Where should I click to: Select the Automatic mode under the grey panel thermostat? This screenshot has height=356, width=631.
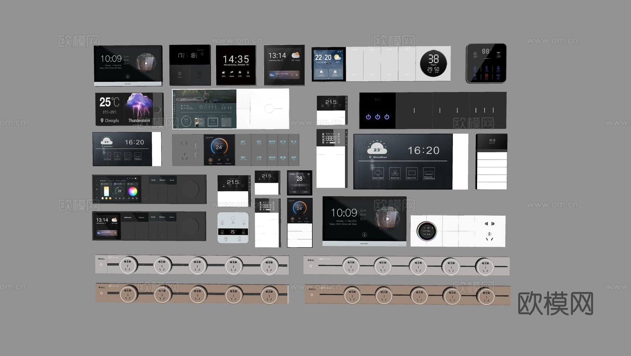click(x=228, y=160)
